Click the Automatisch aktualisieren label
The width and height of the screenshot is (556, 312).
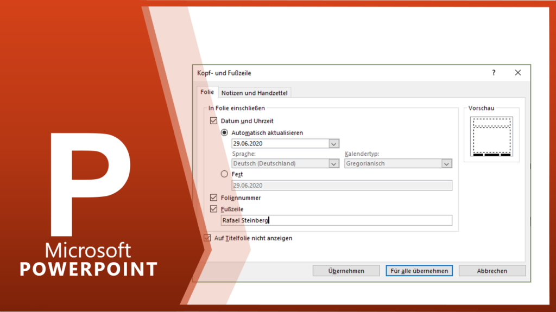[267, 132]
